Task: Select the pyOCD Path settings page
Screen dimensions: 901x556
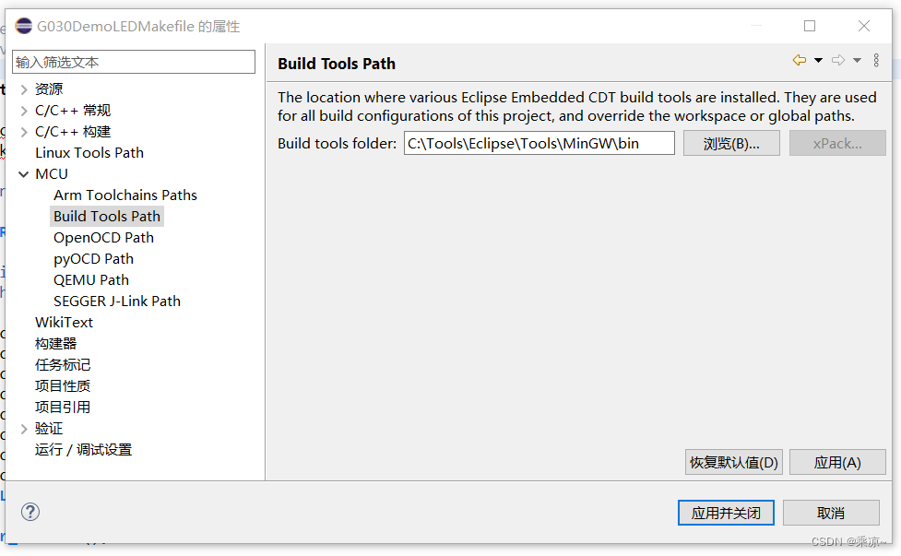Action: 93,258
